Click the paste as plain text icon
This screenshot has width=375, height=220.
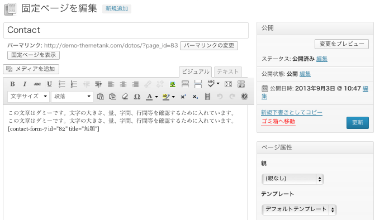tap(101, 97)
